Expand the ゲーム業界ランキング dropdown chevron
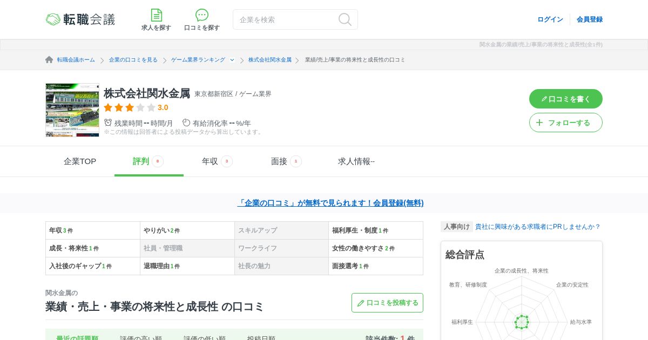The width and height of the screenshot is (648, 340). (232, 60)
